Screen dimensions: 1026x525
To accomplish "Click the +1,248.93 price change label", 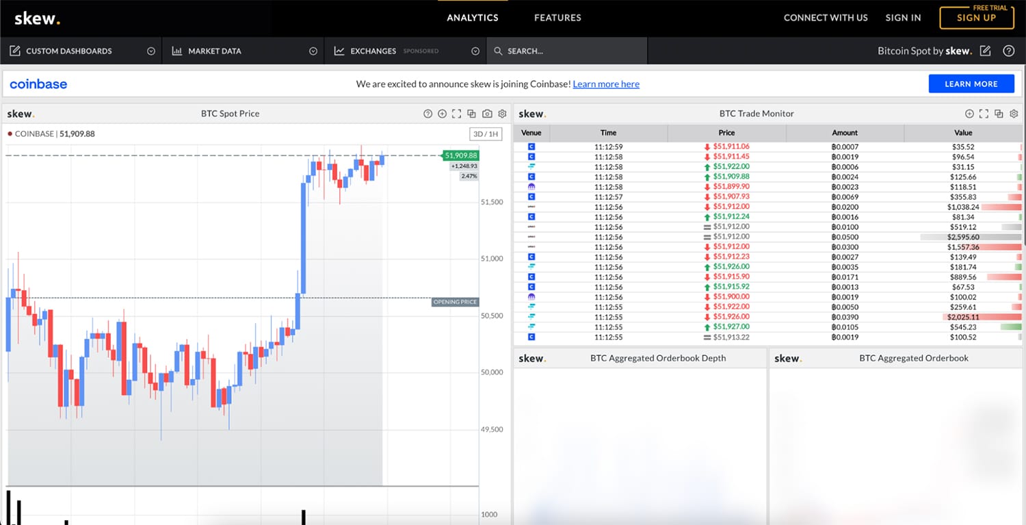I will (x=464, y=166).
